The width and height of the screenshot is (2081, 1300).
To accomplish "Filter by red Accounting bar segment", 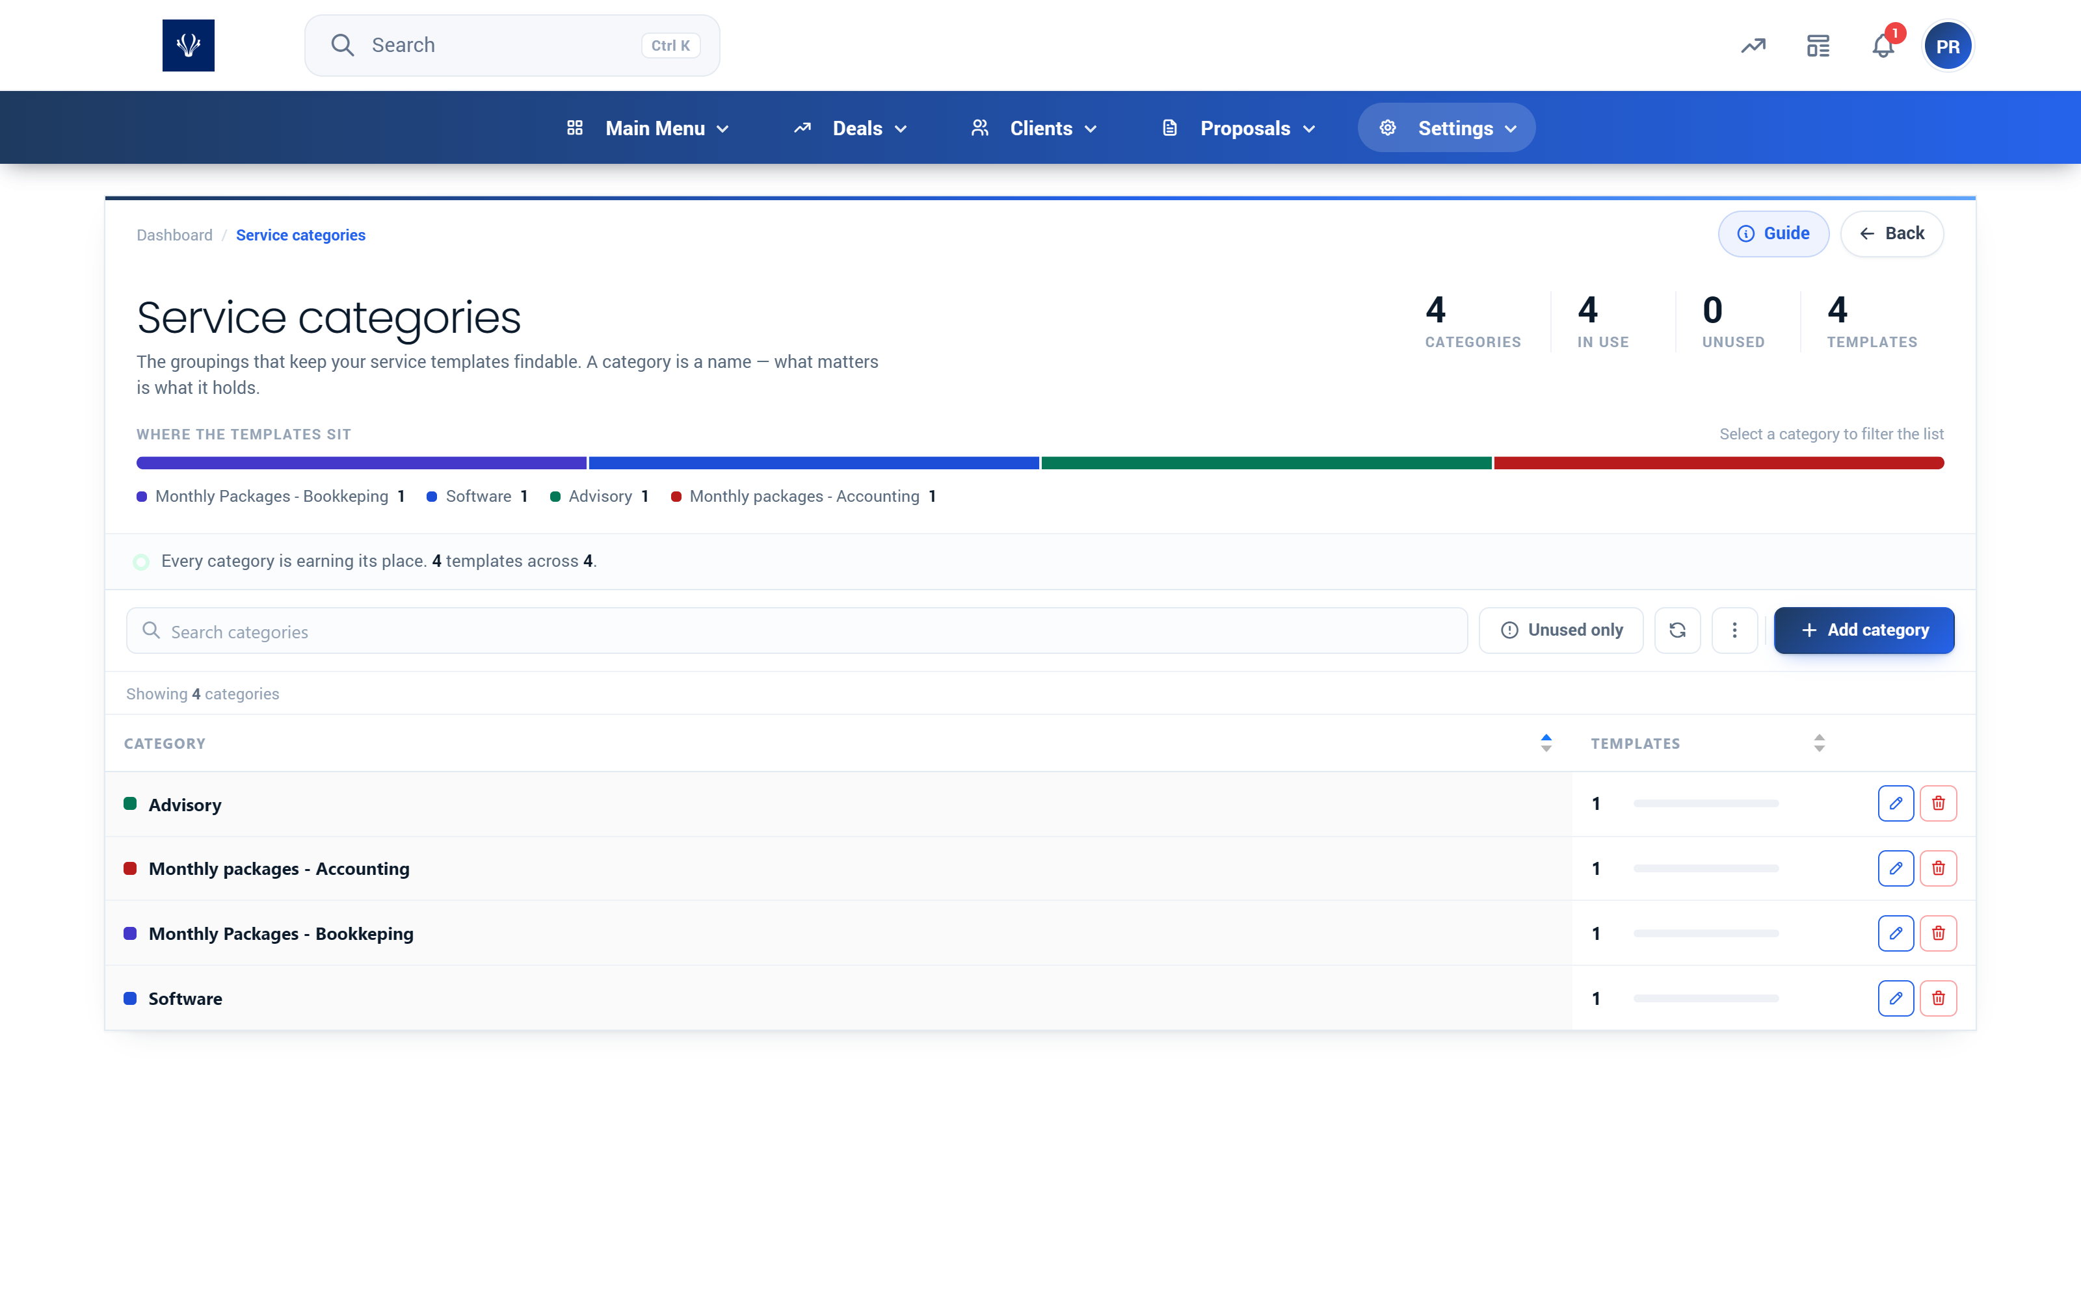I will point(1719,463).
